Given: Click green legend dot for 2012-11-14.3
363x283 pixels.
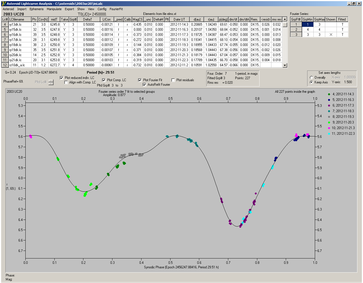Looking at the screenshot, I should click(x=329, y=94).
